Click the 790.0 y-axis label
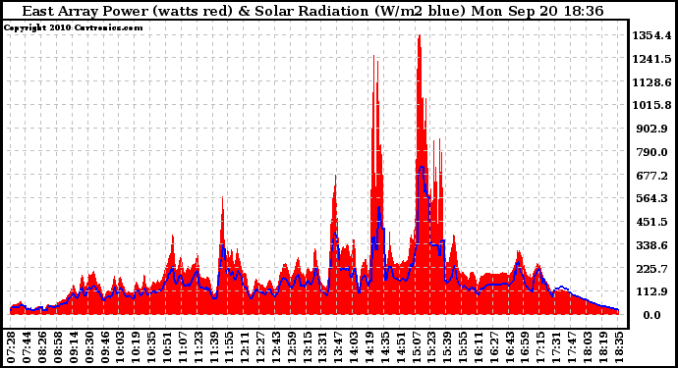This screenshot has height=368, width=678. tap(652, 152)
